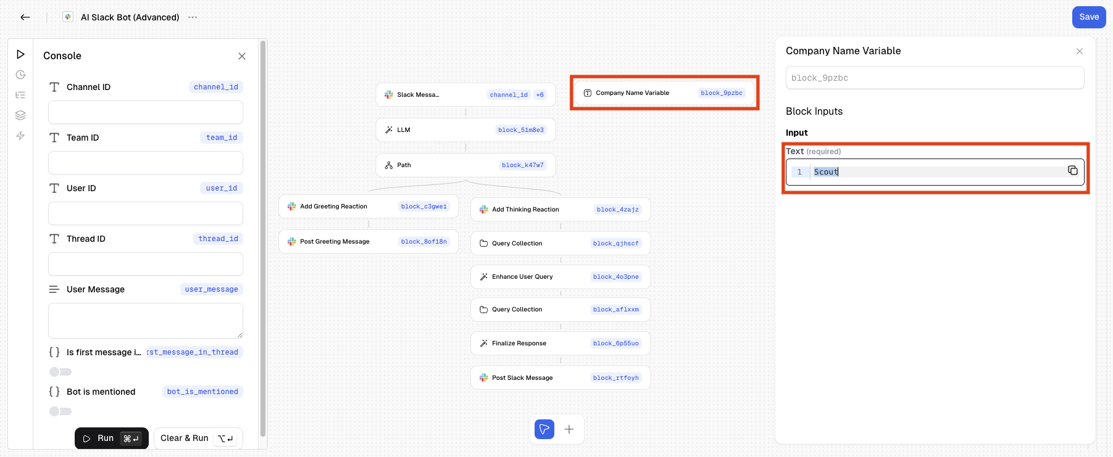Enable the Bot is mentioned switch

point(60,411)
